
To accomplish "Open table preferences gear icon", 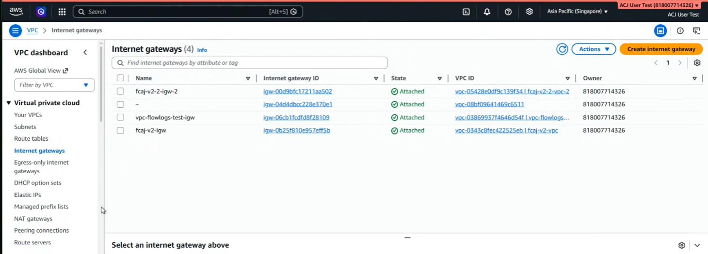I will pos(697,63).
